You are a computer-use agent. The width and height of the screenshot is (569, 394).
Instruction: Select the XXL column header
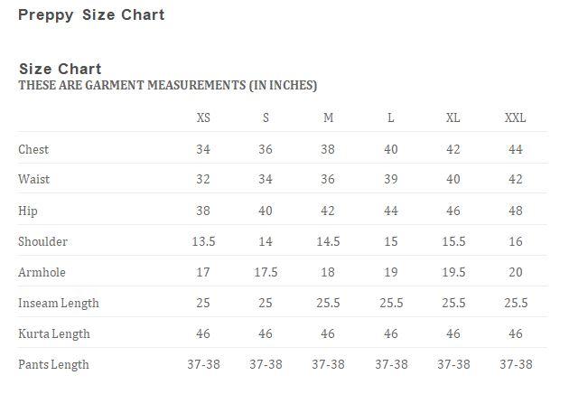pos(516,117)
